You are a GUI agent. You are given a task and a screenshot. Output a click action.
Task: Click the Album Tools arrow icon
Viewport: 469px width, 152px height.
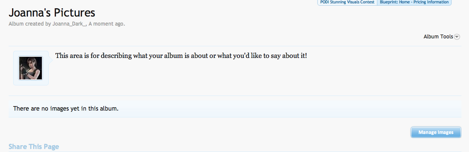457,37
